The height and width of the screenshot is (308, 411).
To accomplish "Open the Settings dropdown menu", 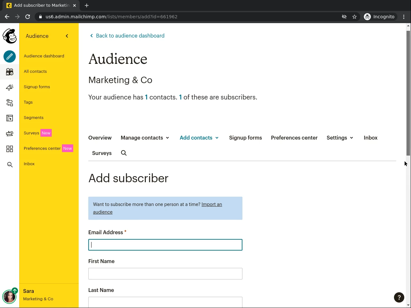I will 340,138.
